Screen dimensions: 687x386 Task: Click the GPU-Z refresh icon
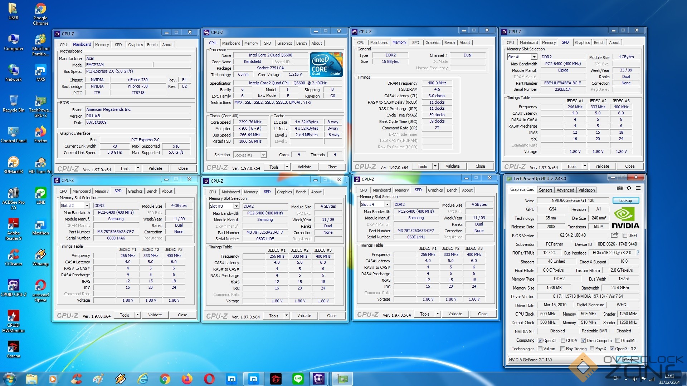[x=629, y=188]
